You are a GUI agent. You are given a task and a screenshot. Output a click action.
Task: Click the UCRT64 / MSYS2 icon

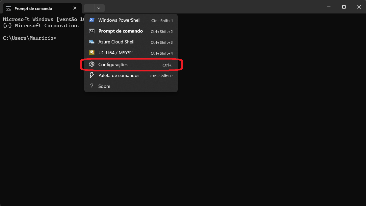(x=92, y=53)
